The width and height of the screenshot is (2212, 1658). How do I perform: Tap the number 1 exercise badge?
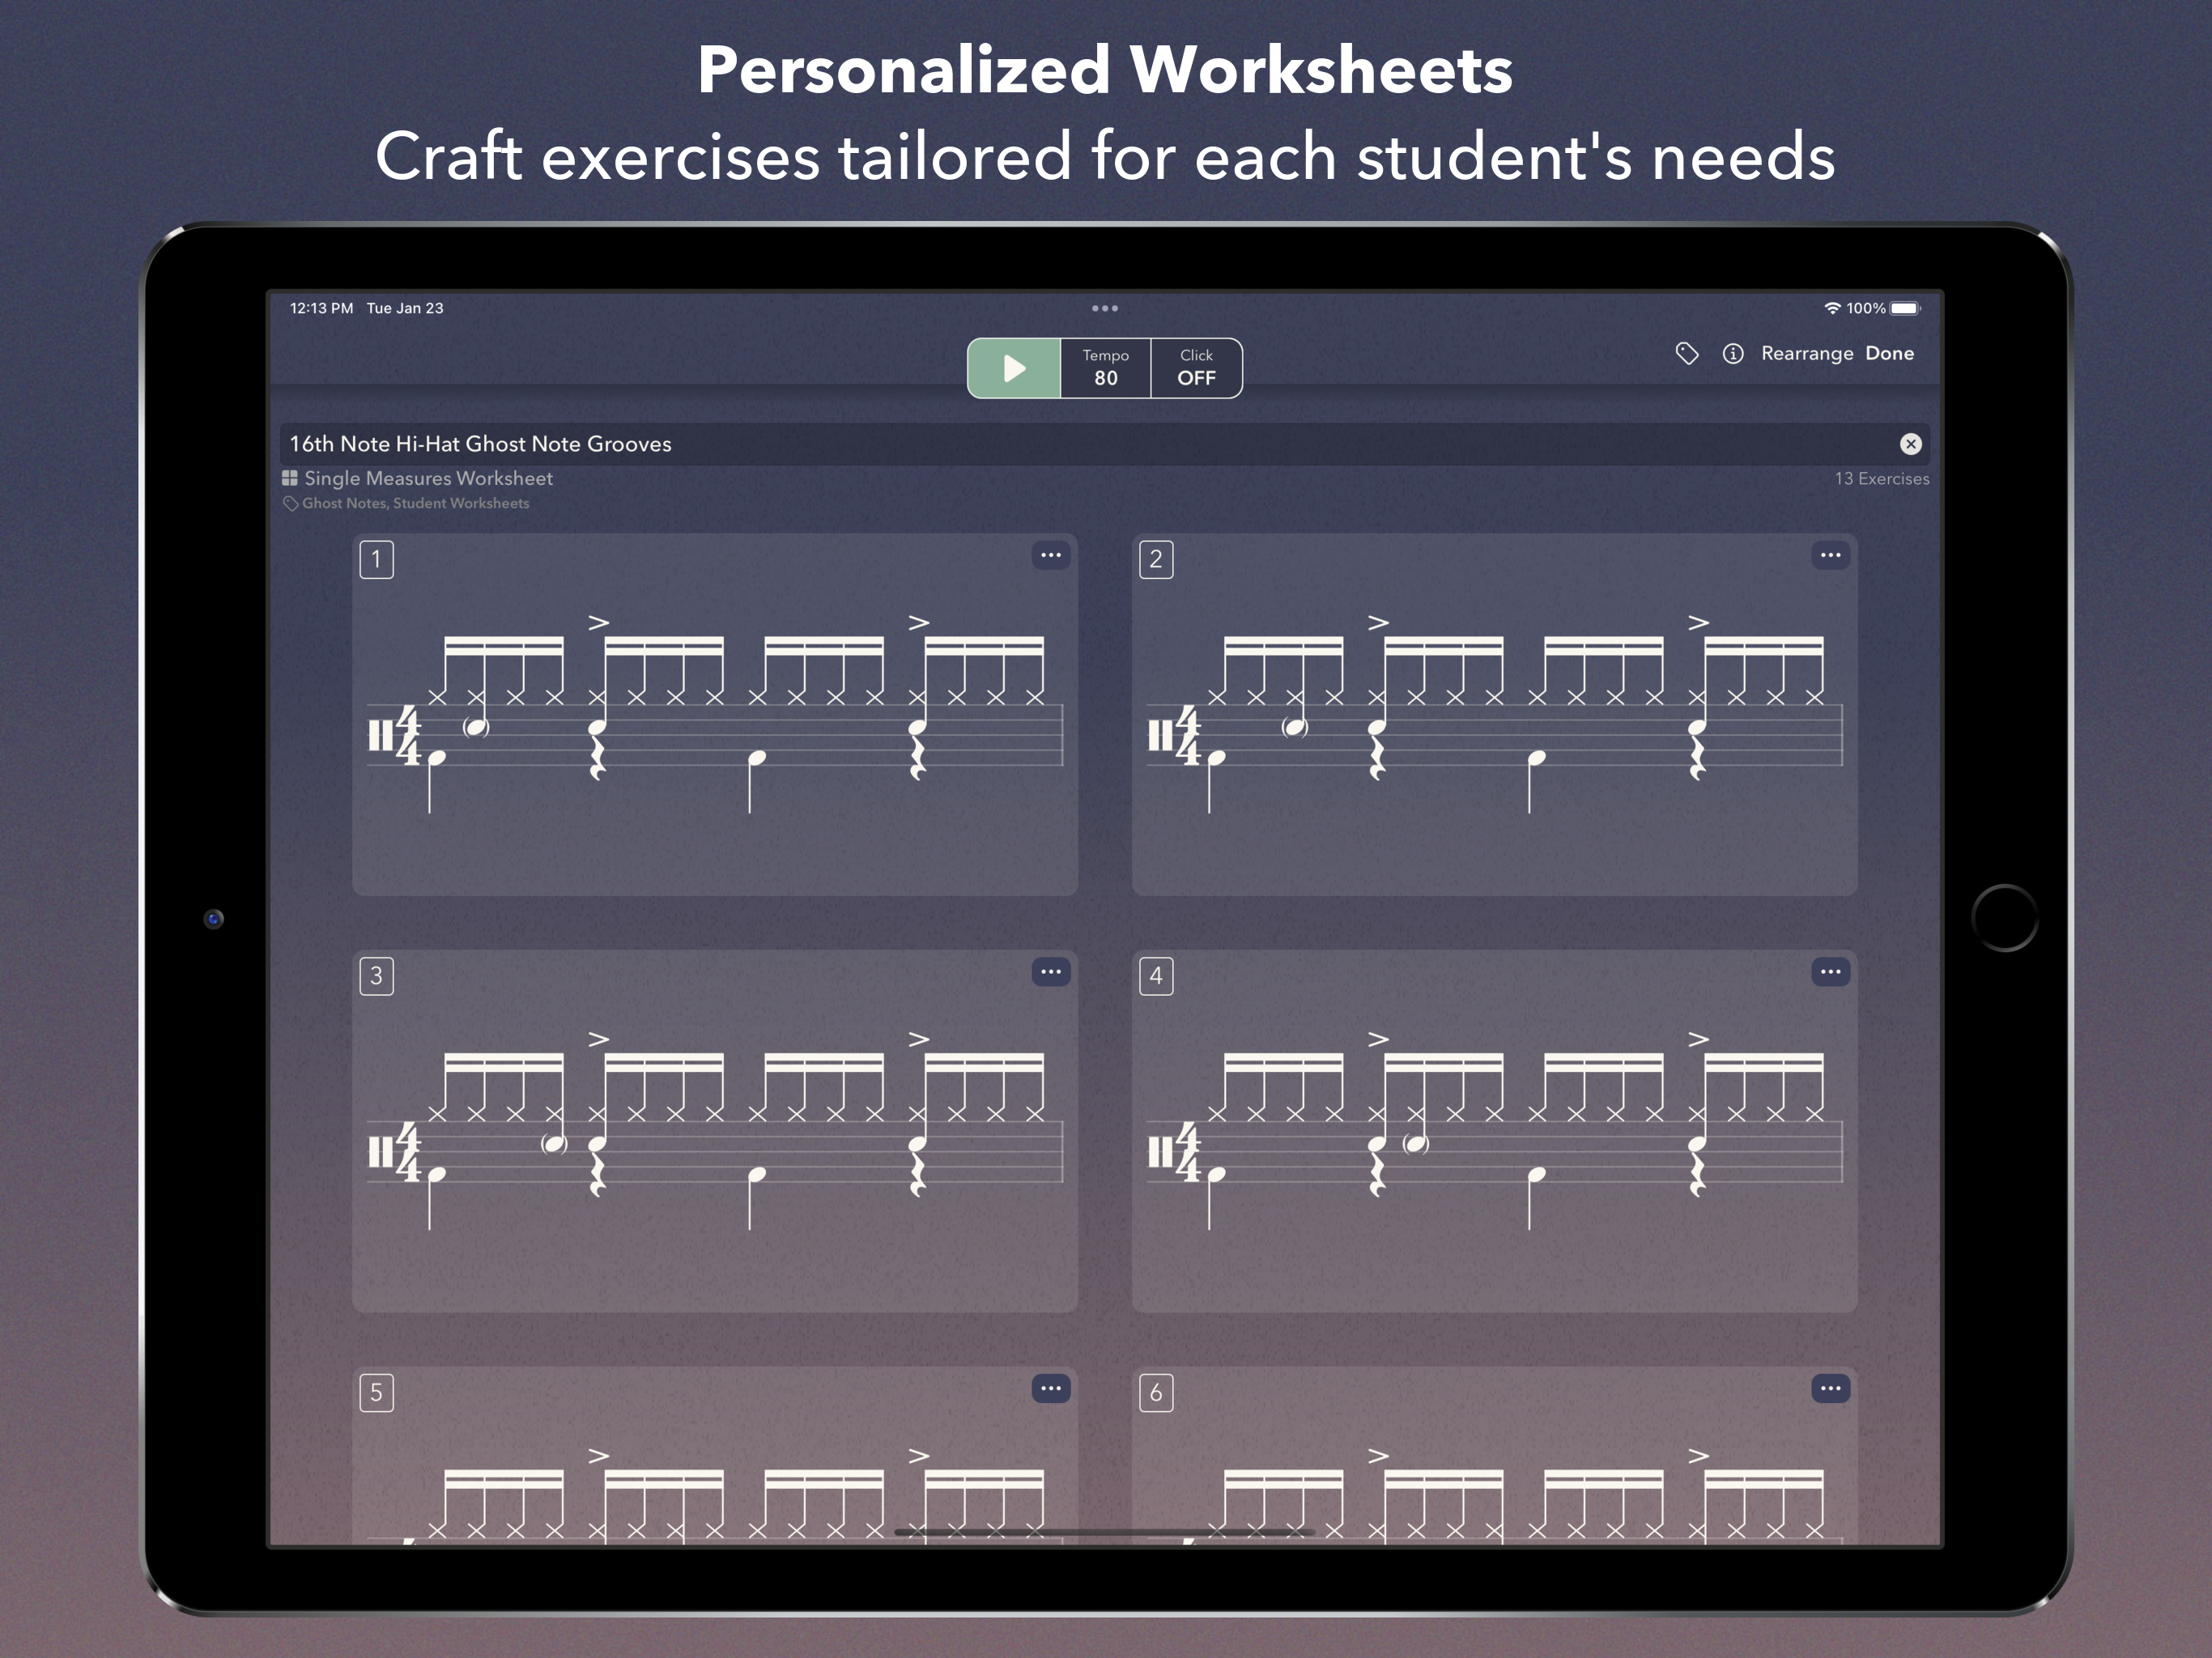(x=376, y=559)
